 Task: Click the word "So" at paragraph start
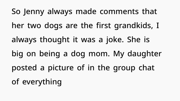(x=16, y=12)
